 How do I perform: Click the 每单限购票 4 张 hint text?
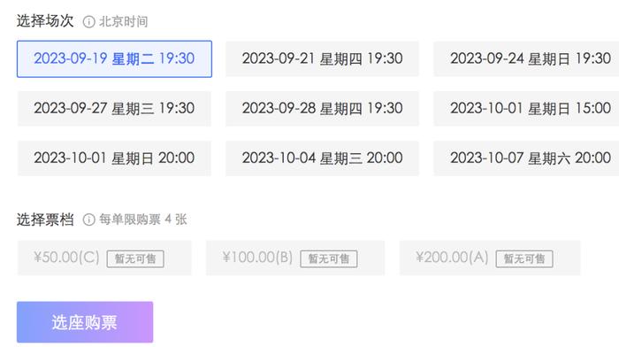(x=143, y=220)
